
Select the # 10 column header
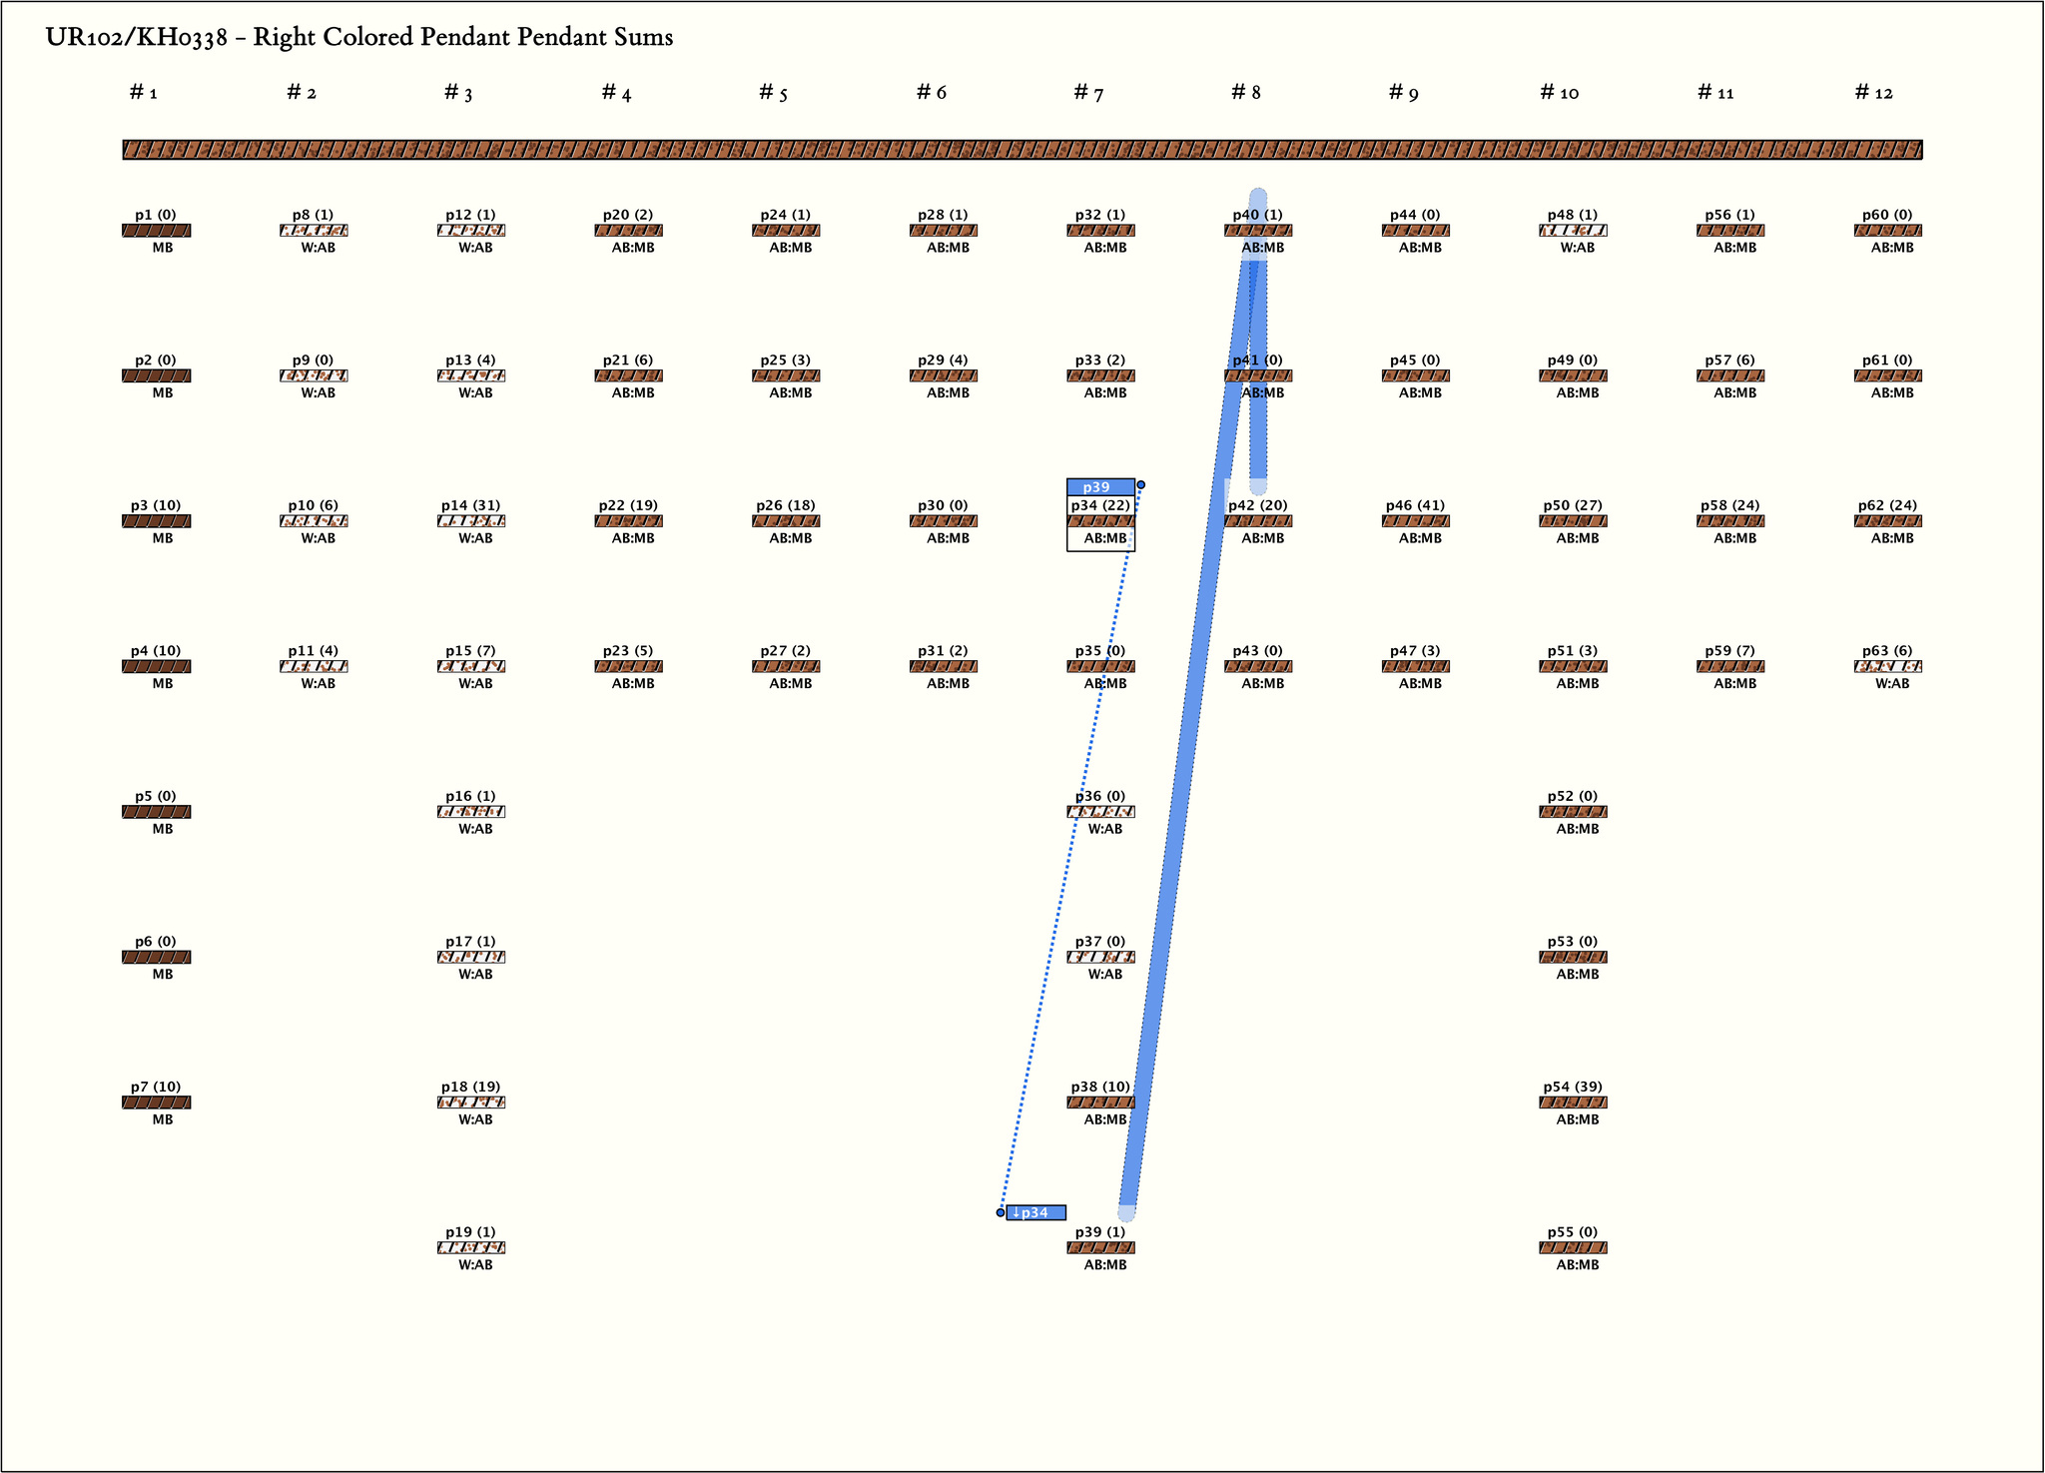(x=1559, y=93)
